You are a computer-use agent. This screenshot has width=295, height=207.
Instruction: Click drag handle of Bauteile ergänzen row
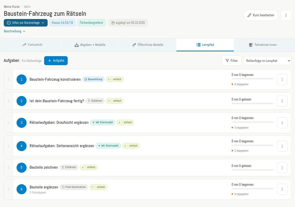(x=9, y=189)
